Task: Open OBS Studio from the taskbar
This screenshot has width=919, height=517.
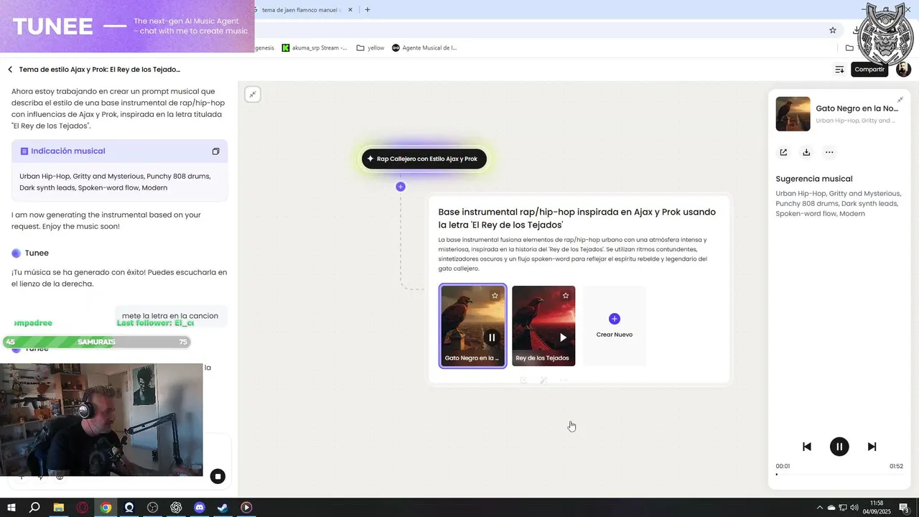Action: click(x=153, y=508)
